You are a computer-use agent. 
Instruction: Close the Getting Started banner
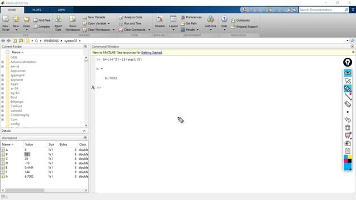coord(353,52)
